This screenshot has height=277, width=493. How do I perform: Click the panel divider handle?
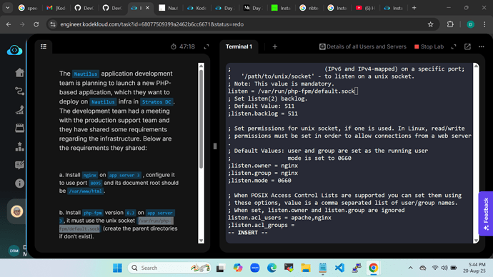point(215,146)
